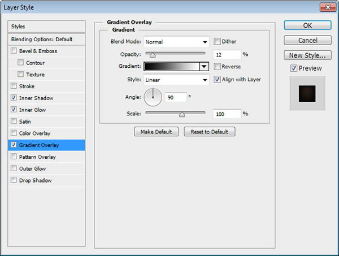Uncheck the Inner Glow checkbox
This screenshot has width=339, height=256.
(14, 110)
